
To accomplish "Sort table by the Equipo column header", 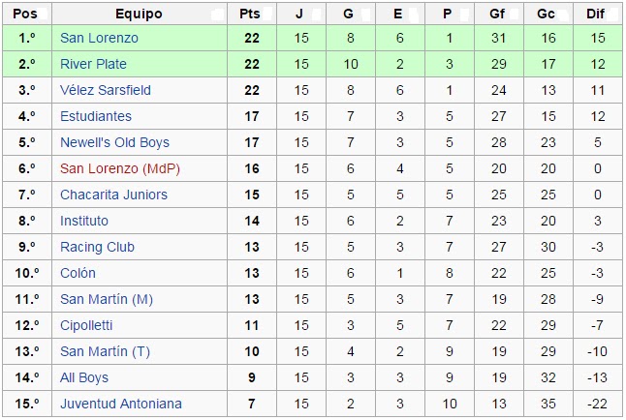I will 140,14.
